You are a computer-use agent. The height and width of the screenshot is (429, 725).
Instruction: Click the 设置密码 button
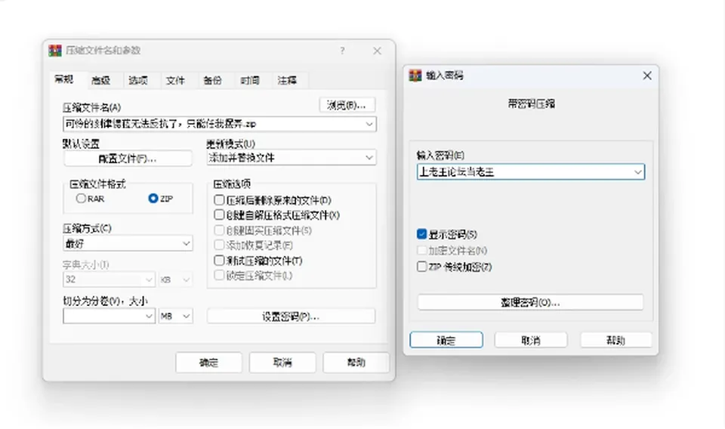(x=291, y=316)
